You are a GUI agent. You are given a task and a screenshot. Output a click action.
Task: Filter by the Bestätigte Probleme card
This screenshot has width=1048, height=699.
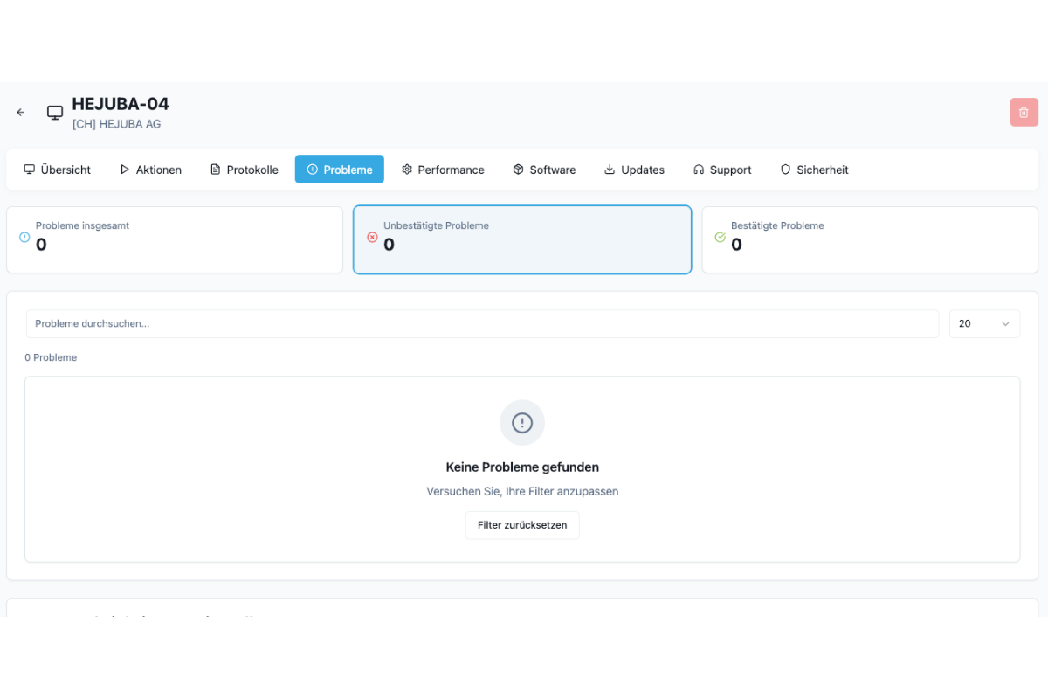[x=870, y=239]
